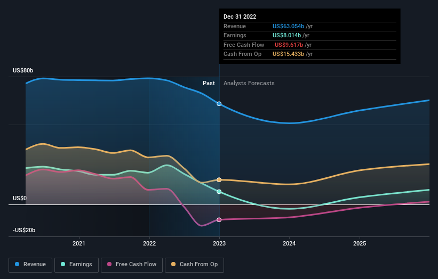
Task: Toggle the Cash From Op legend button
Action: pyautogui.click(x=194, y=265)
